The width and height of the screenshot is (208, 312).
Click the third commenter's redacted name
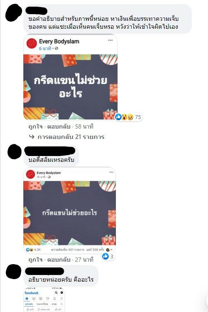pyautogui.click(x=45, y=271)
